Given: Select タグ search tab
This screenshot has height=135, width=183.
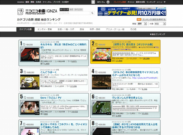Looking at the screenshot, I should point(71,9).
